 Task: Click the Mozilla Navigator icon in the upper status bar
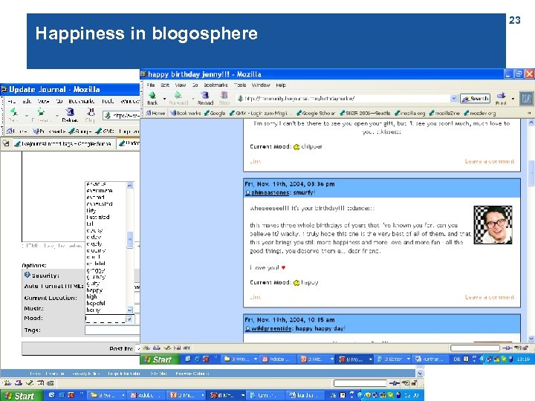click(146, 348)
